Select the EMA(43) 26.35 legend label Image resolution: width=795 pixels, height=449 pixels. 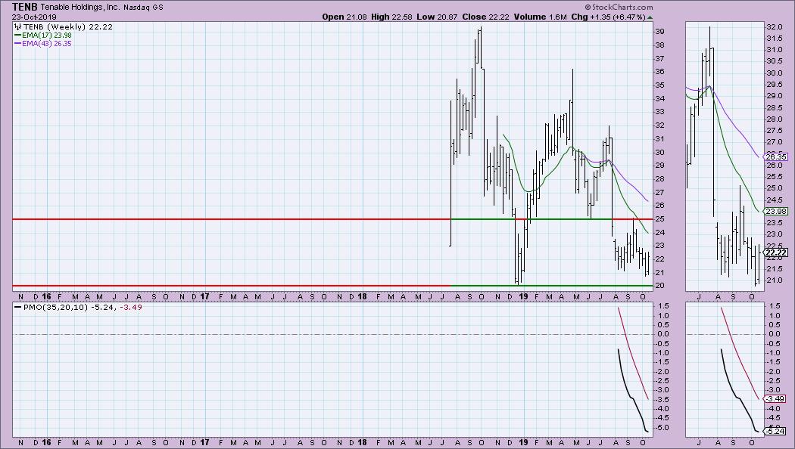click(47, 44)
